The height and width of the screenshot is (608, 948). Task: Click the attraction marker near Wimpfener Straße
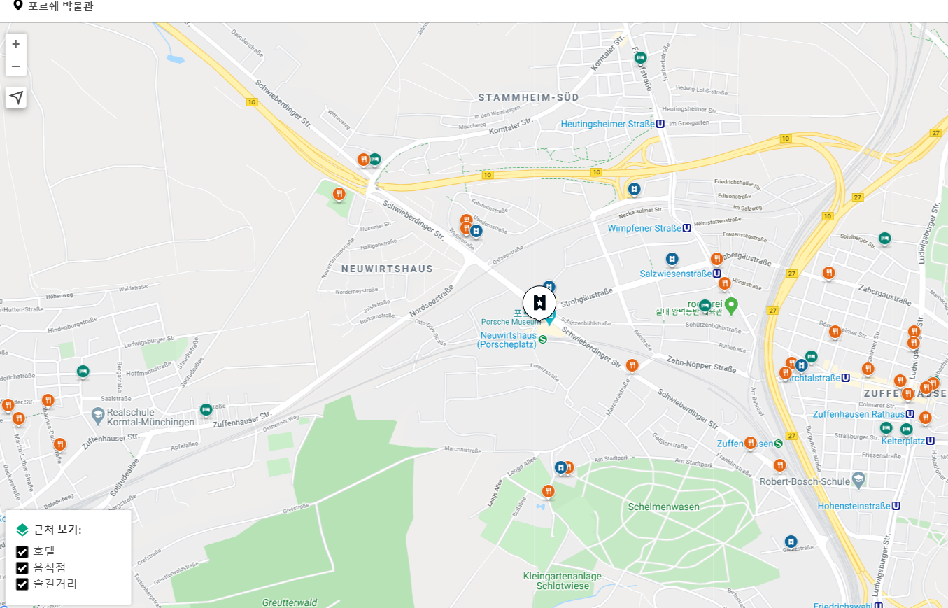click(x=635, y=189)
